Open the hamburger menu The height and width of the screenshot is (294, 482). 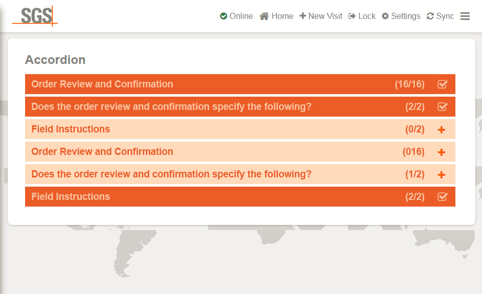(x=465, y=16)
